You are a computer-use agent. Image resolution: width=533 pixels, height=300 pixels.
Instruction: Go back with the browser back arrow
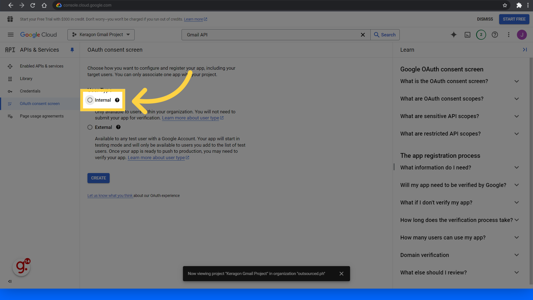coord(11,5)
